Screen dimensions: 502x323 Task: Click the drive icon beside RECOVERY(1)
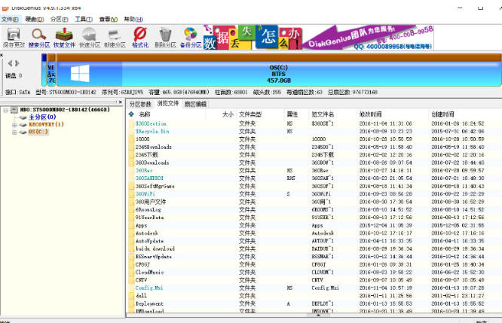(x=23, y=124)
